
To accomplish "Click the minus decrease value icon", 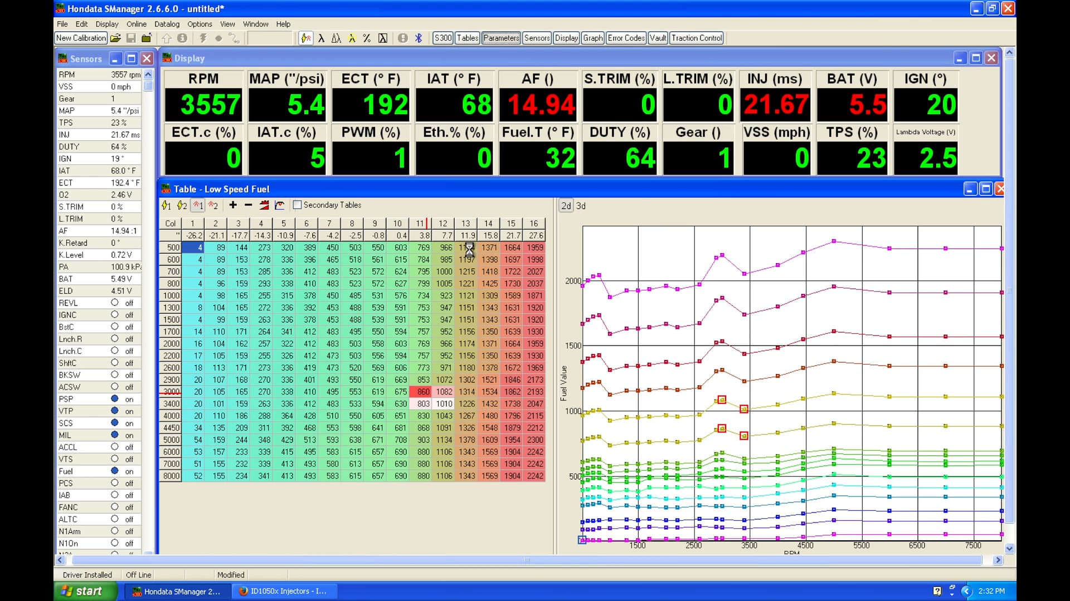I will tap(249, 205).
